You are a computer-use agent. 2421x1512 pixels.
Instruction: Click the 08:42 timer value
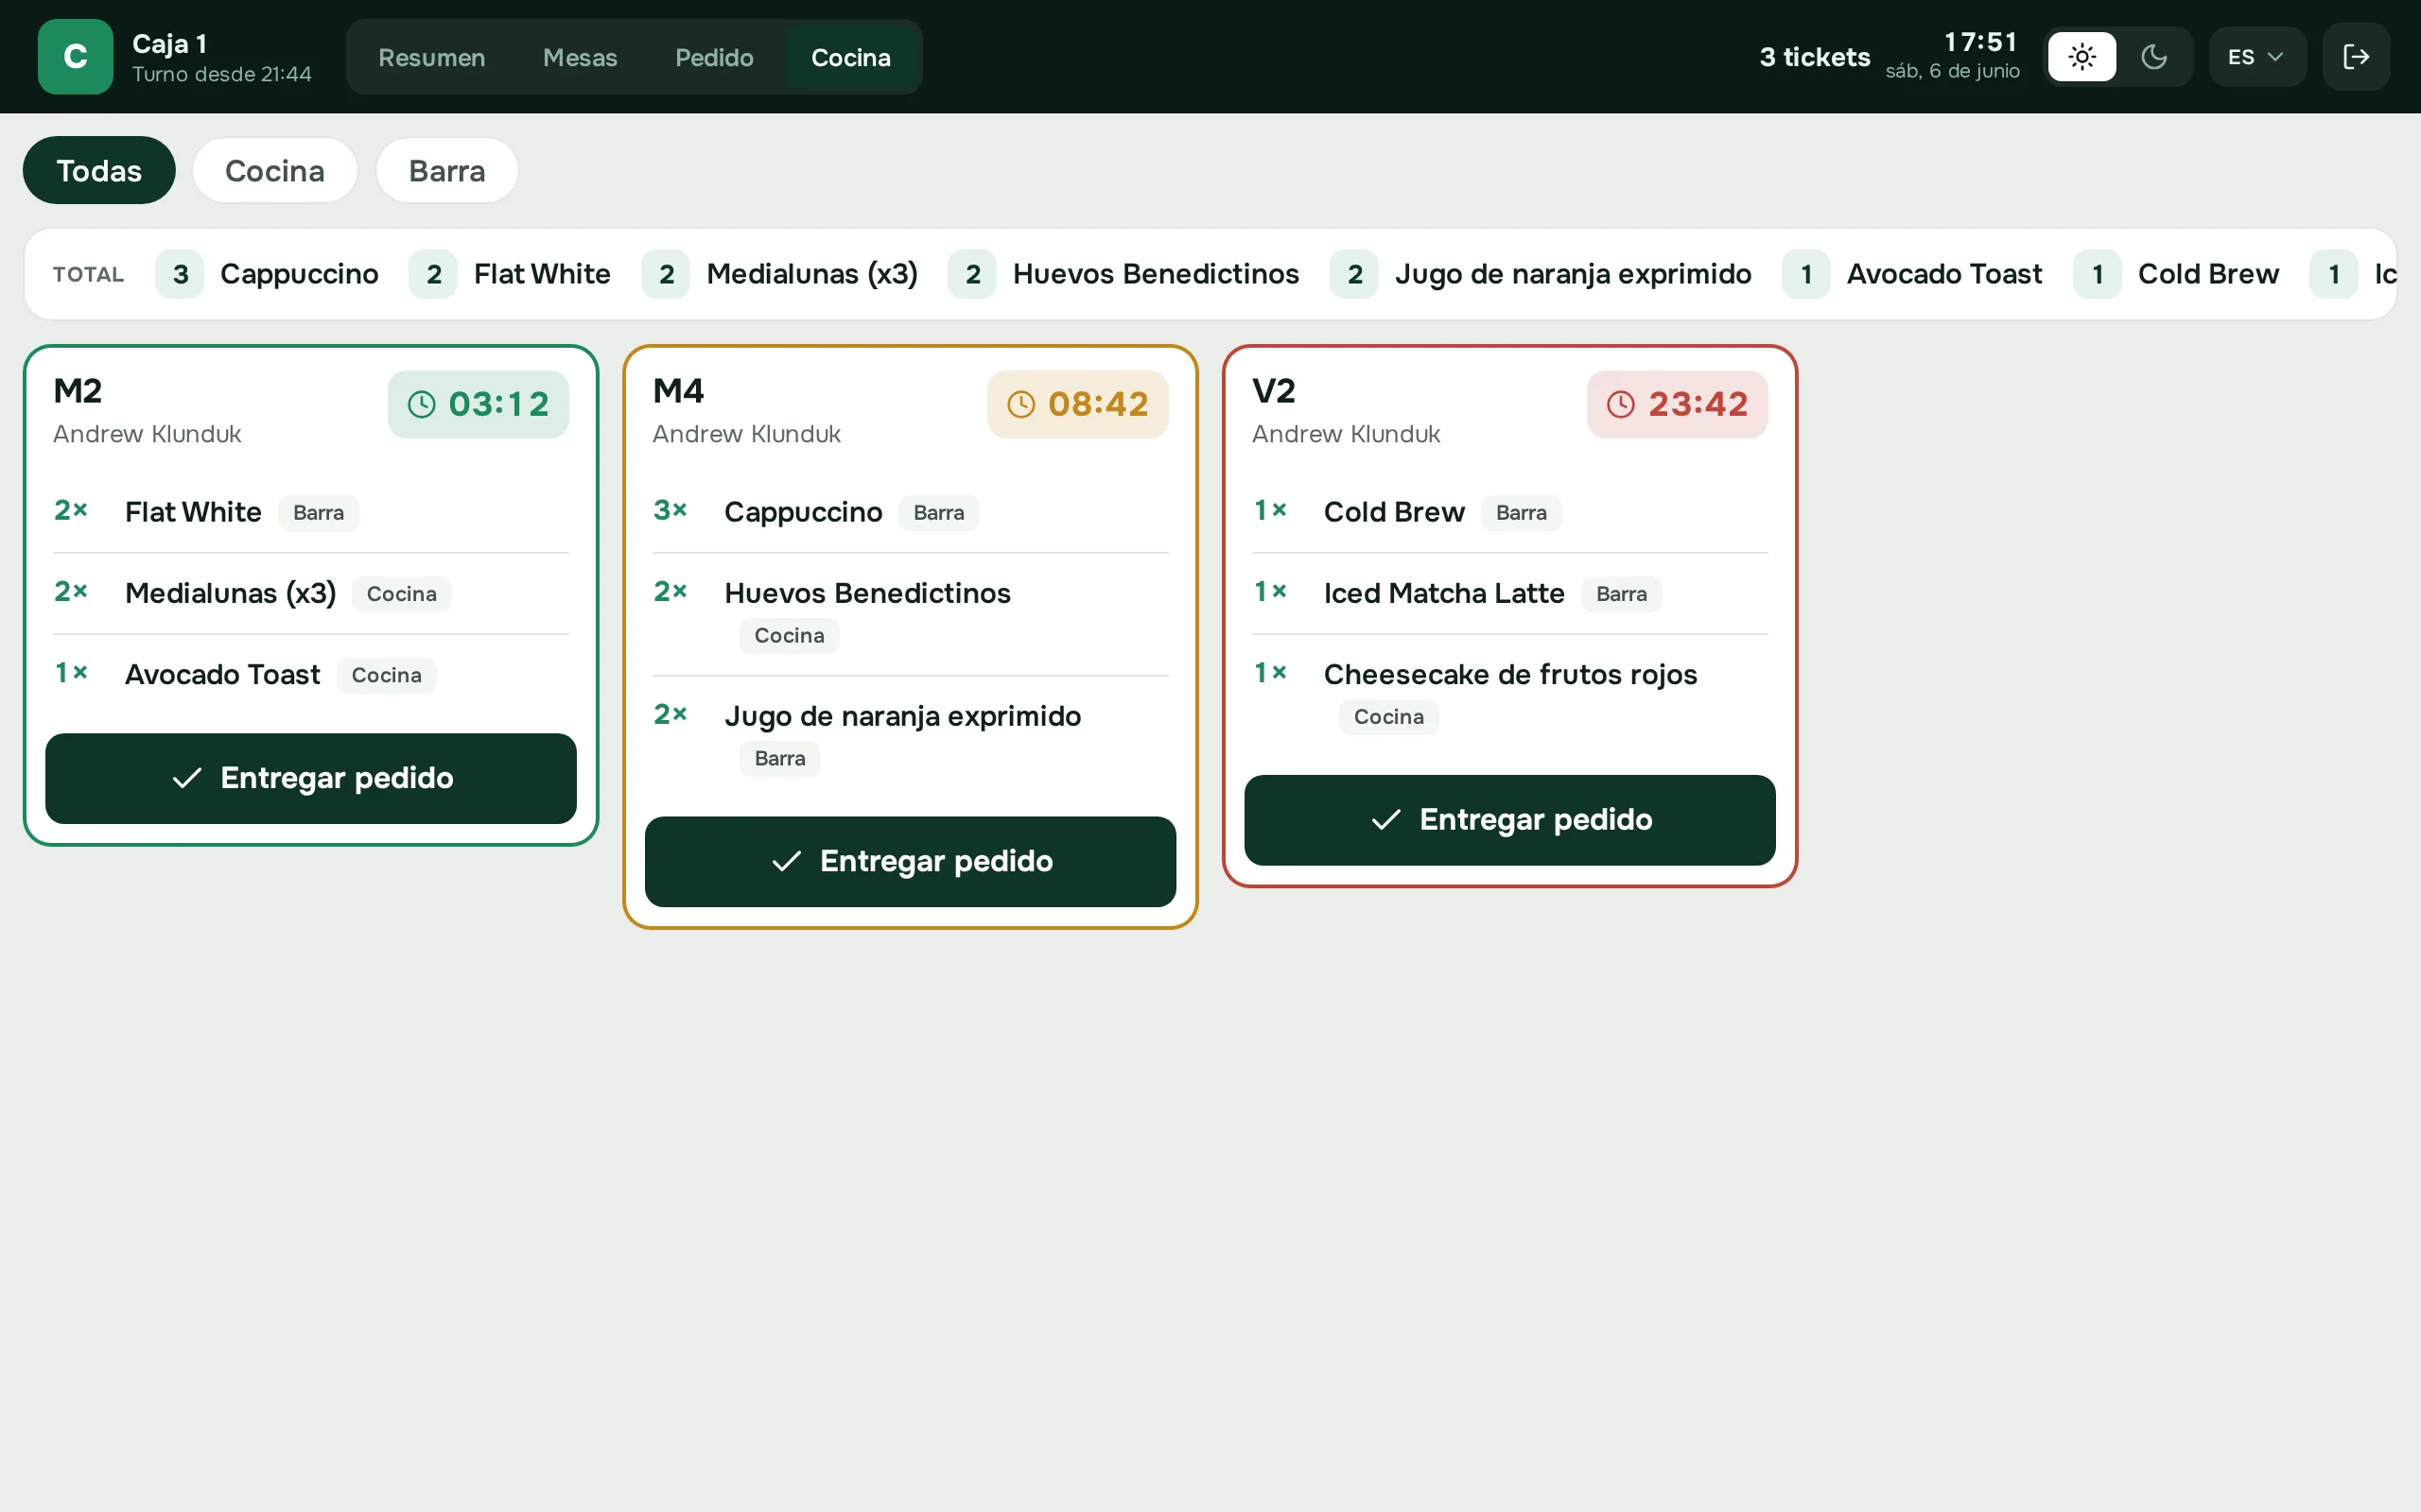coord(1097,404)
